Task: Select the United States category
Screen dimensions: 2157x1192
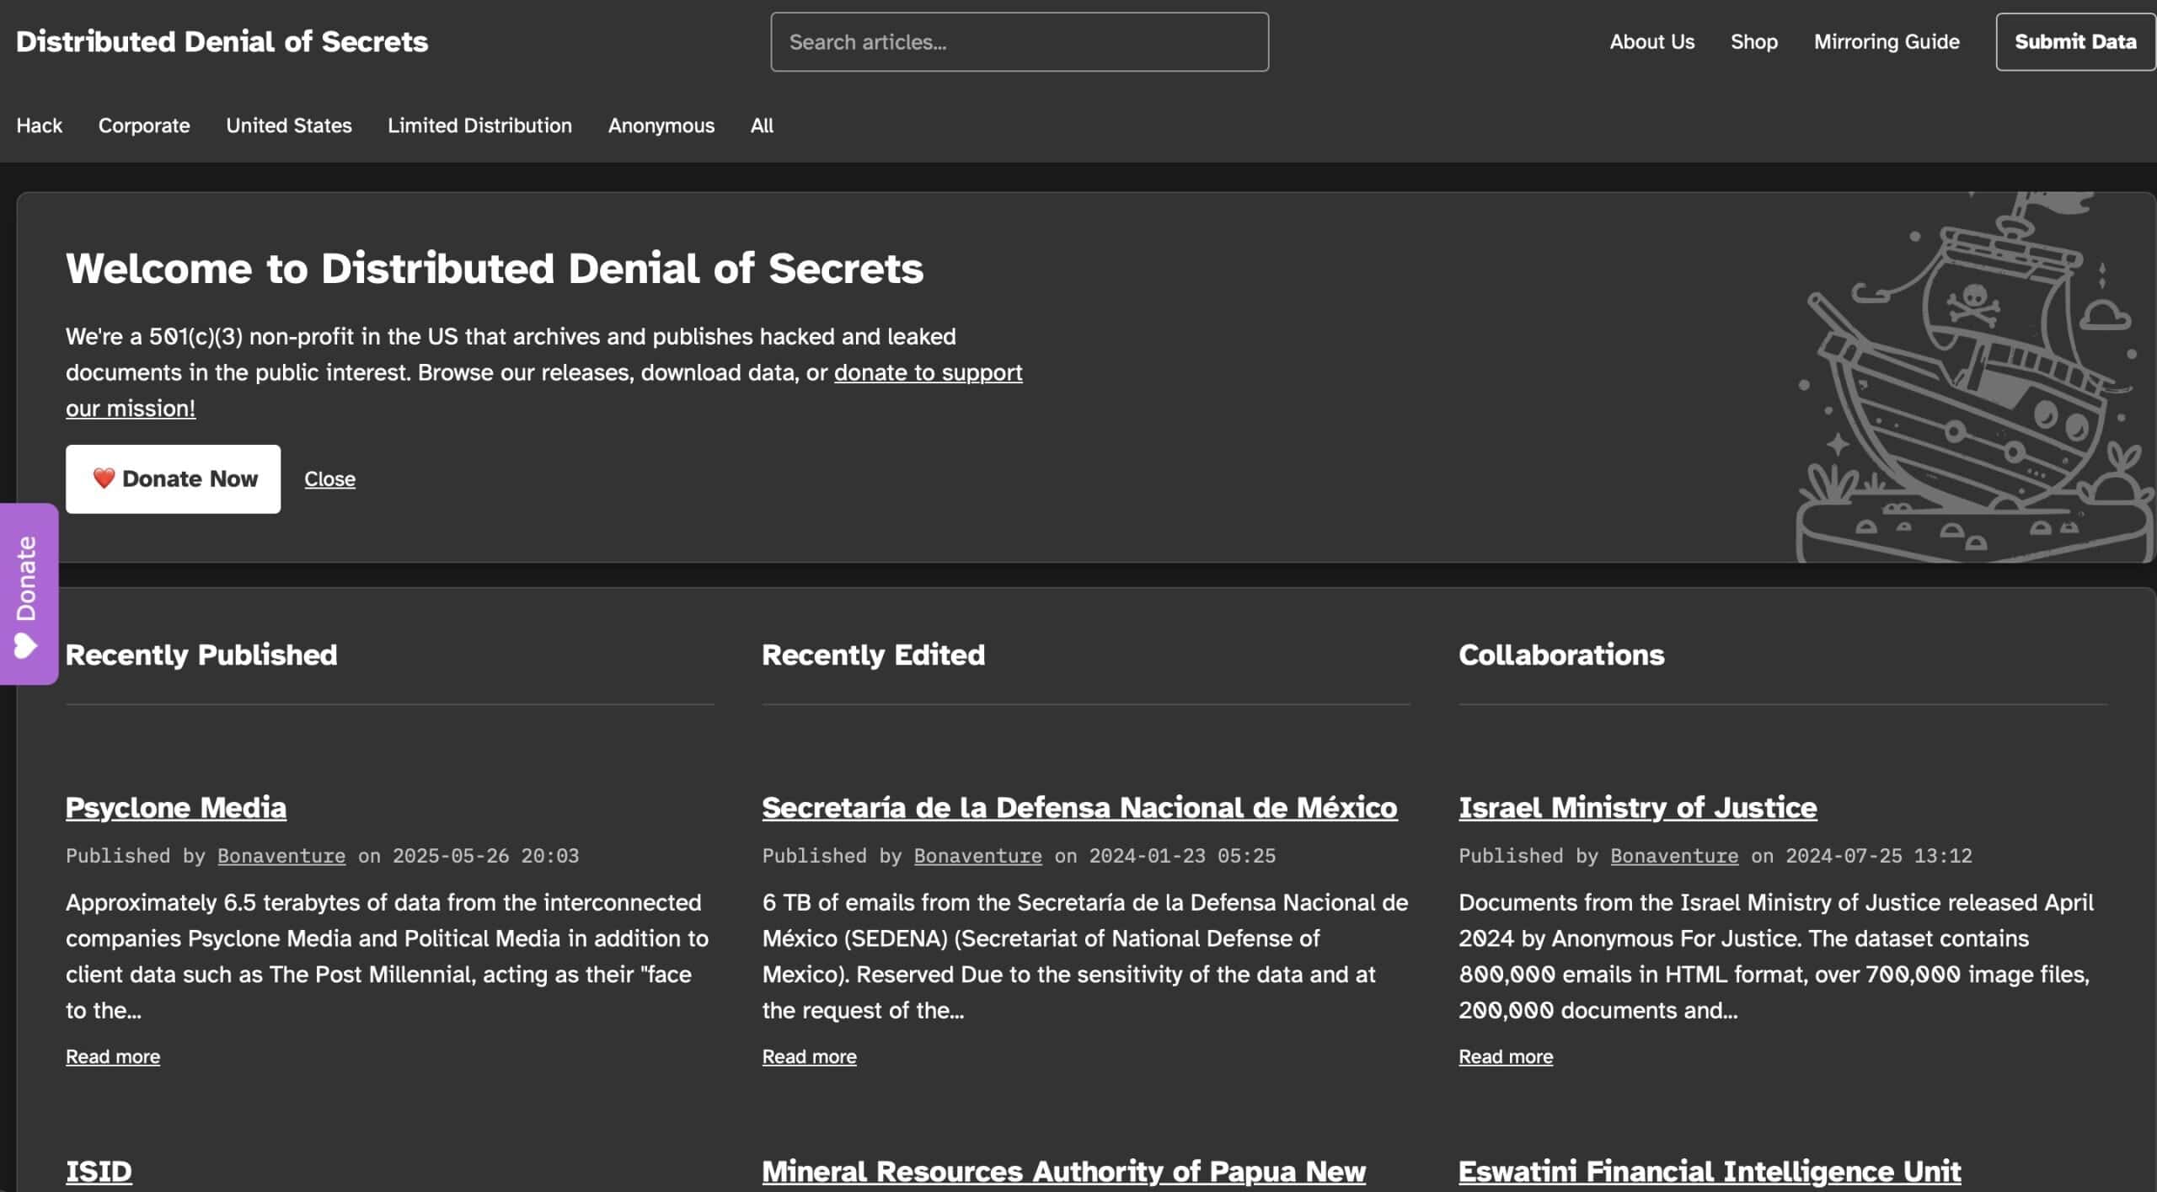Action: (x=289, y=126)
